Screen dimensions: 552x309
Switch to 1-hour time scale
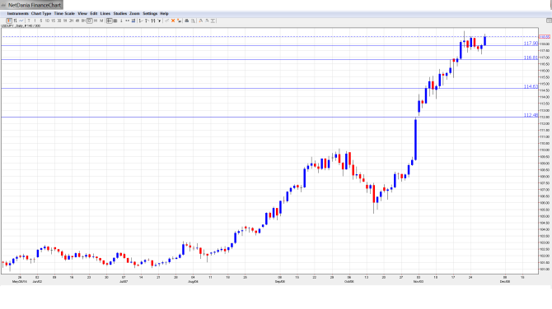(65, 21)
